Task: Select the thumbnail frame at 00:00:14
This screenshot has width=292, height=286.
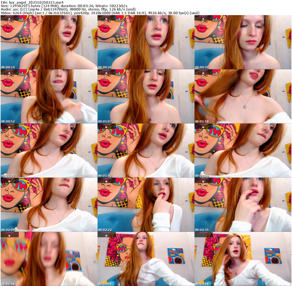Action: (49, 42)
